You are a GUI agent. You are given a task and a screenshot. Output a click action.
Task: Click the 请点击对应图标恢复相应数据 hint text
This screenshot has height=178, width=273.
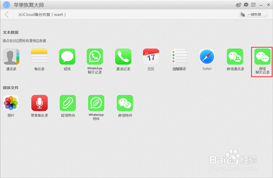click(24, 41)
